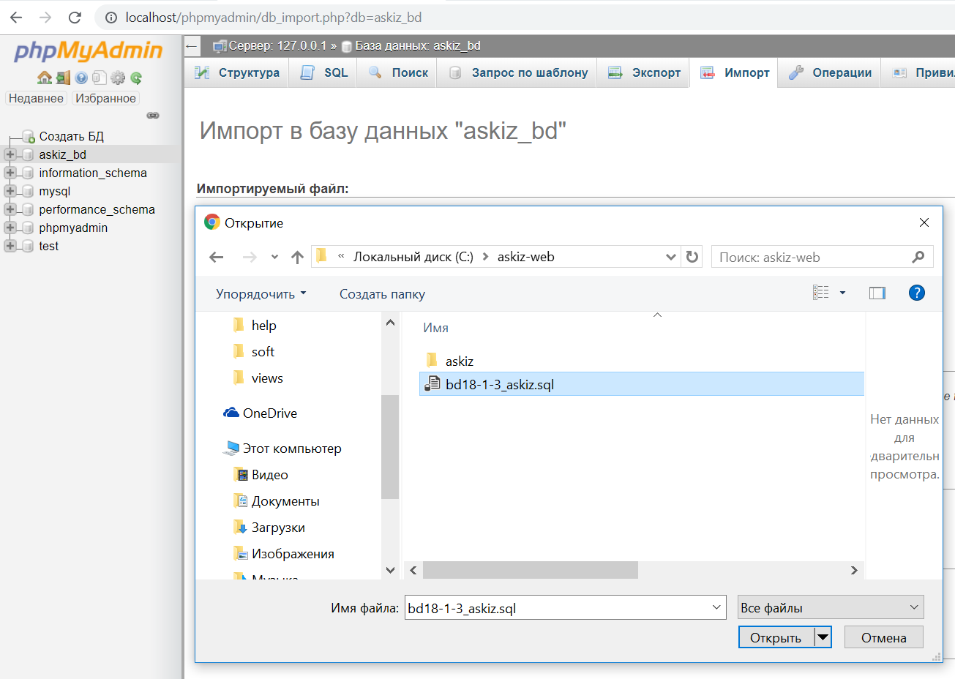955x679 pixels.
Task: Open the Открыть button split arrow
Action: tap(823, 637)
